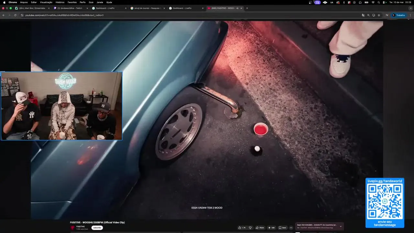Open the Arquivo menu

click(24, 2)
